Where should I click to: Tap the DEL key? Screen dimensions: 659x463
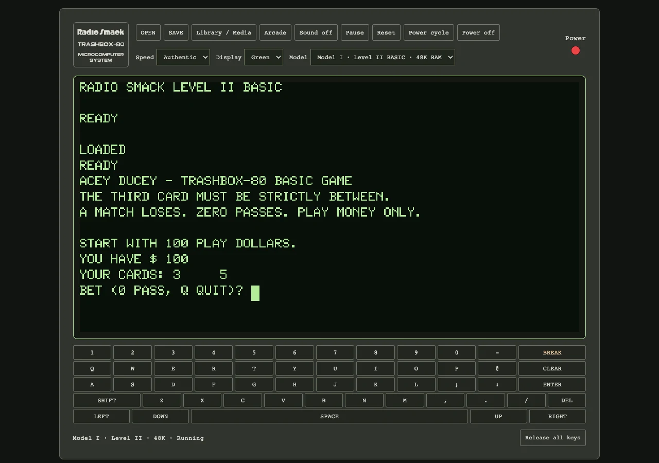567,400
